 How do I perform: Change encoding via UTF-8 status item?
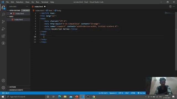121,93
